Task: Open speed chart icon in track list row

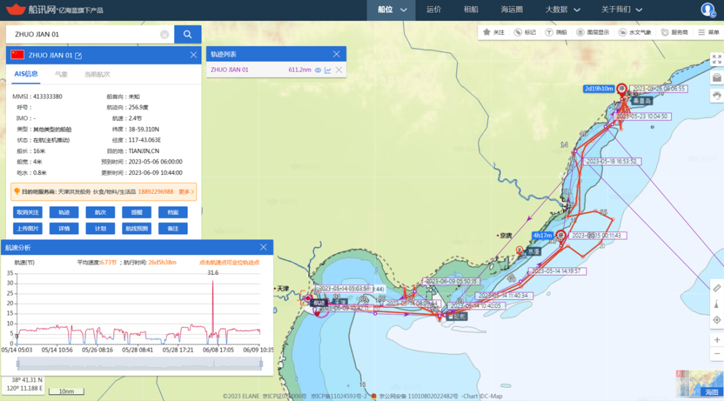Action: tap(328, 70)
